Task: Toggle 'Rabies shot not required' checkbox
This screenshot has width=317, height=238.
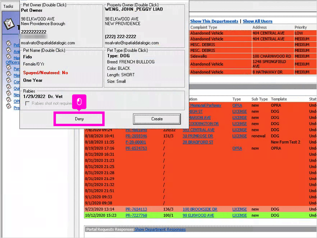Action: click(x=27, y=104)
